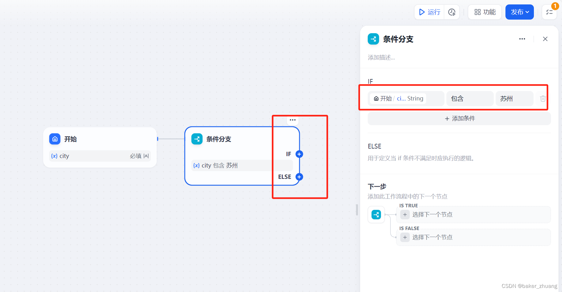Click the 条件分支 icon in panel header

tap(373, 39)
